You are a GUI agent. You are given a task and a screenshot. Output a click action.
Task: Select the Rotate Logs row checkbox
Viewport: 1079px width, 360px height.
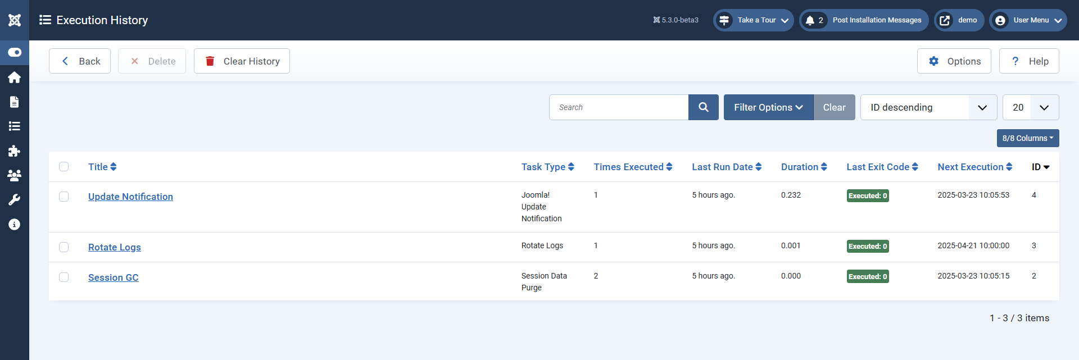(x=64, y=247)
